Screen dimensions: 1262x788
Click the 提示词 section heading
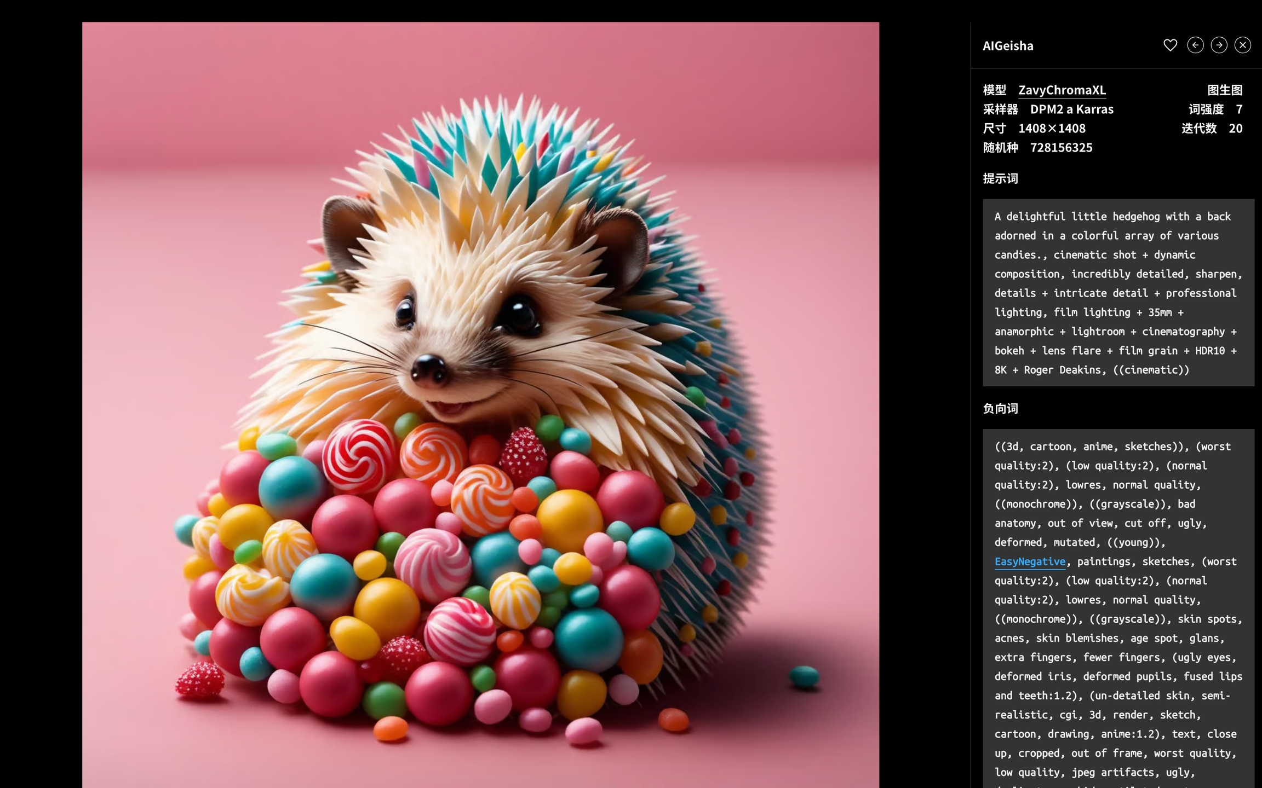(x=1000, y=178)
